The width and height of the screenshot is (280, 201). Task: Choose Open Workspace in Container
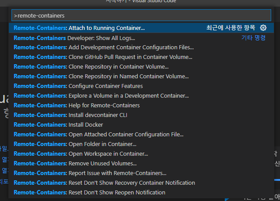(141, 153)
